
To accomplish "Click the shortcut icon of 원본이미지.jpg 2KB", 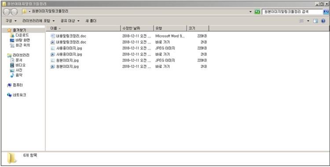I will pyautogui.click(x=53, y=67).
